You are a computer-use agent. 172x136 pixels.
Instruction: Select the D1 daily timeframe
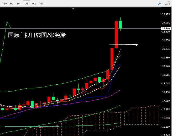point(26,3)
